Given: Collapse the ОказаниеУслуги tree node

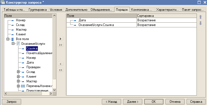Looking at the screenshot, I should (x=13, y=44).
